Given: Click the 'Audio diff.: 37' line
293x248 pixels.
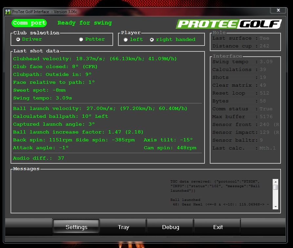Looking at the screenshot, I should coord(38,158).
